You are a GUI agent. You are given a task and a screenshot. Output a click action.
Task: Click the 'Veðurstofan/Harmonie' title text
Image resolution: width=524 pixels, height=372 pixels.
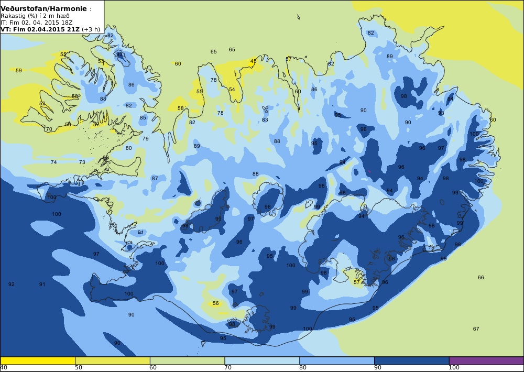point(44,9)
